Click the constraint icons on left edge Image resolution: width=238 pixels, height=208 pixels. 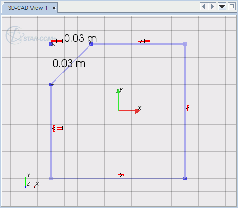coord(58,129)
